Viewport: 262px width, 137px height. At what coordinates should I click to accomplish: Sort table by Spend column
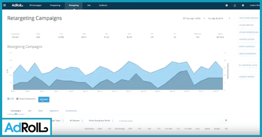coord(207,129)
